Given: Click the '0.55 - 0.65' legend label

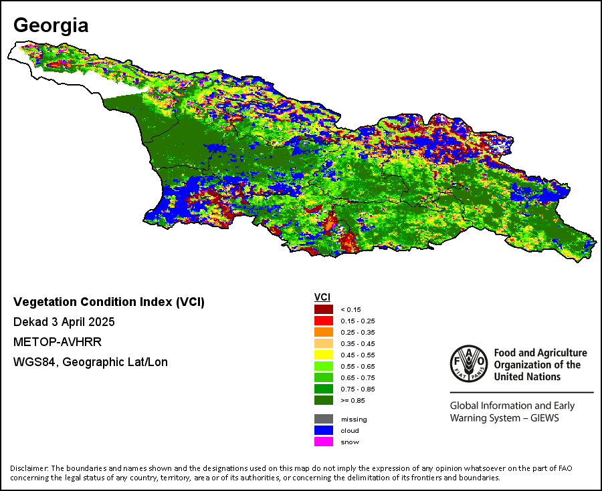Looking at the screenshot, I should click(357, 367).
